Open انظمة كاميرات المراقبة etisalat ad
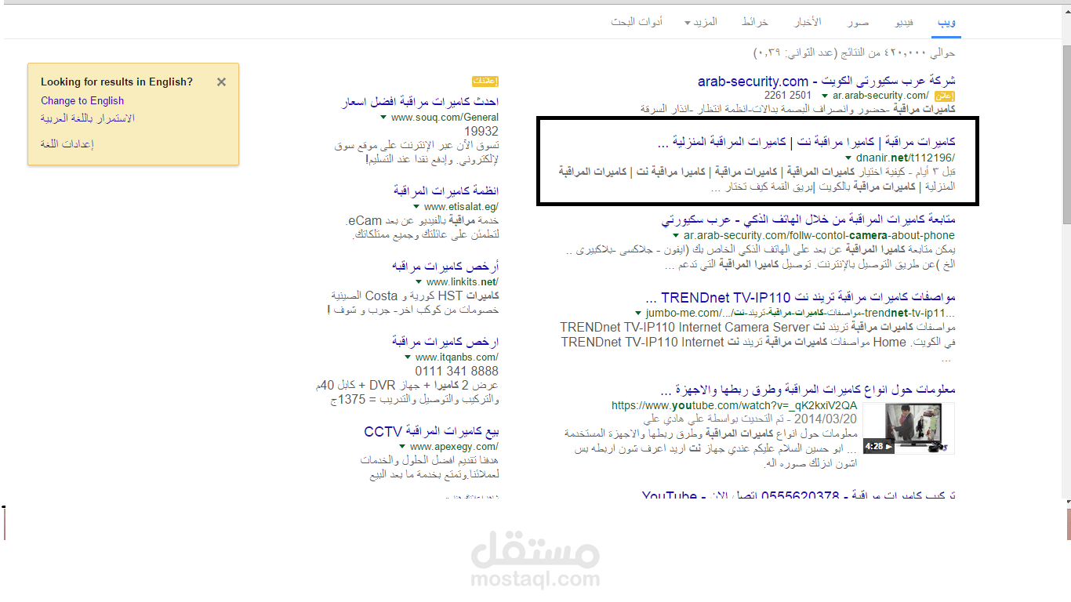The height and width of the screenshot is (602, 1071). click(x=446, y=191)
